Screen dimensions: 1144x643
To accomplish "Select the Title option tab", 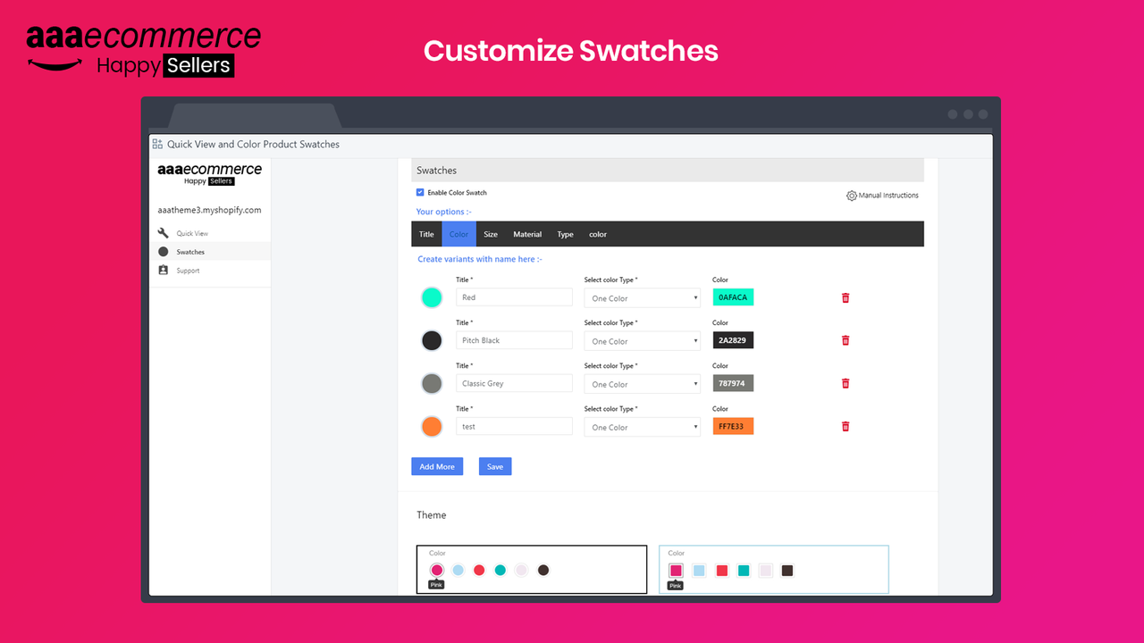I will point(426,234).
